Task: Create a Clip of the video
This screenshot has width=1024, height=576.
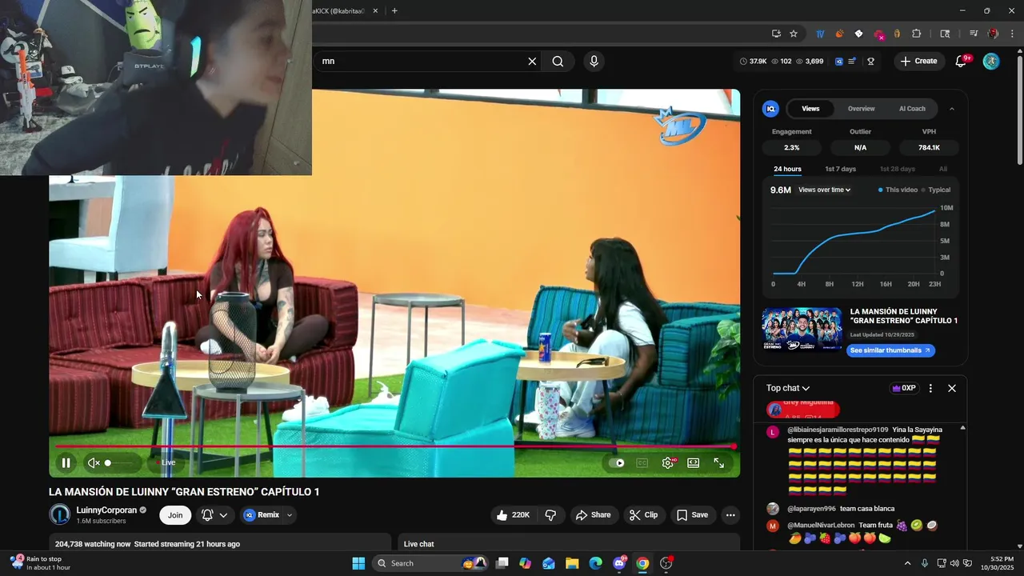Action: [x=644, y=515]
